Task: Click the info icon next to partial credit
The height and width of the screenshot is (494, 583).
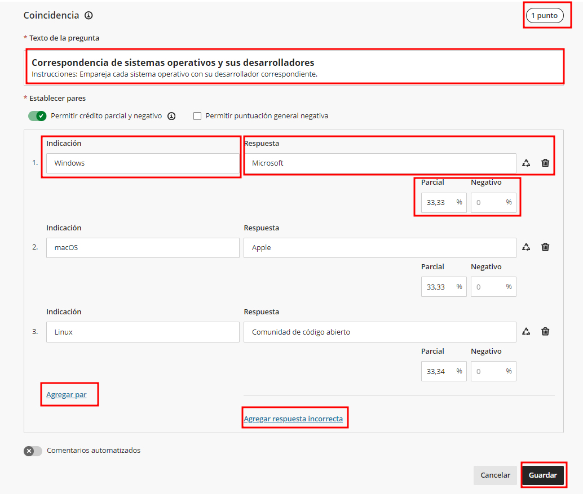Action: click(171, 116)
